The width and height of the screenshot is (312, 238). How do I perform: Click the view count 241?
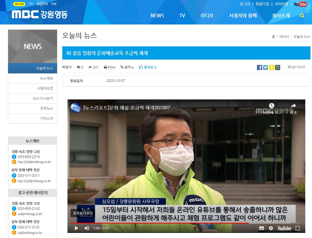coord(94,67)
